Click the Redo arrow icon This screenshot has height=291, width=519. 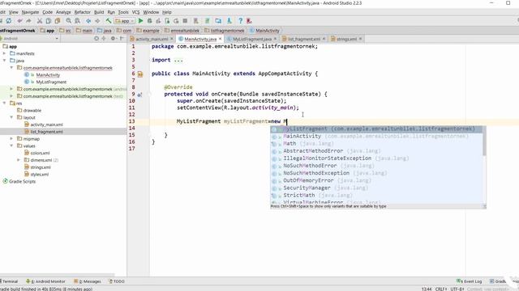click(x=28, y=21)
